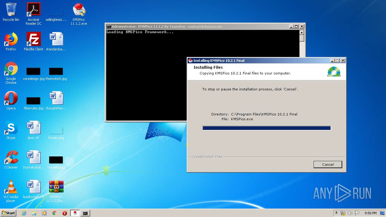Image resolution: width=386 pixels, height=217 pixels.
Task: Open FileZilla Client shortcut
Action: point(33,42)
